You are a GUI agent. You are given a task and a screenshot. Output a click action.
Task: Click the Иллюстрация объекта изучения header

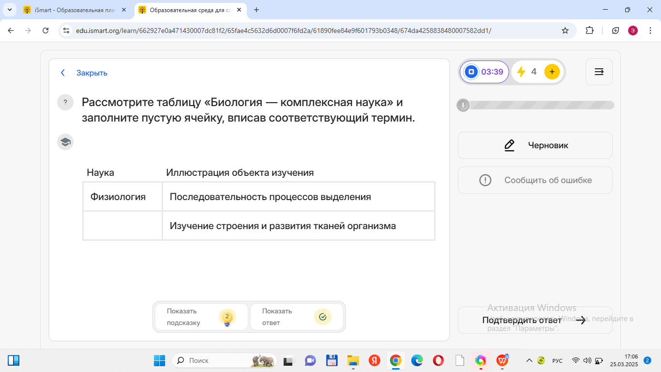[240, 173]
